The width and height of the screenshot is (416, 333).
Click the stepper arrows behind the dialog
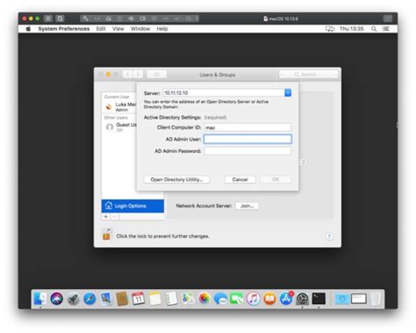click(304, 162)
